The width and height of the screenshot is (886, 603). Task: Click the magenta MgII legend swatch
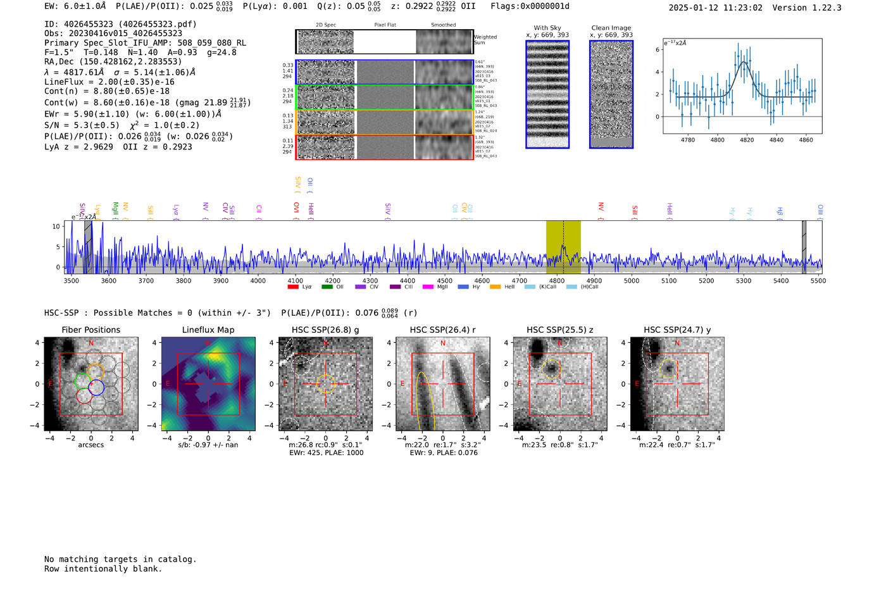point(428,287)
